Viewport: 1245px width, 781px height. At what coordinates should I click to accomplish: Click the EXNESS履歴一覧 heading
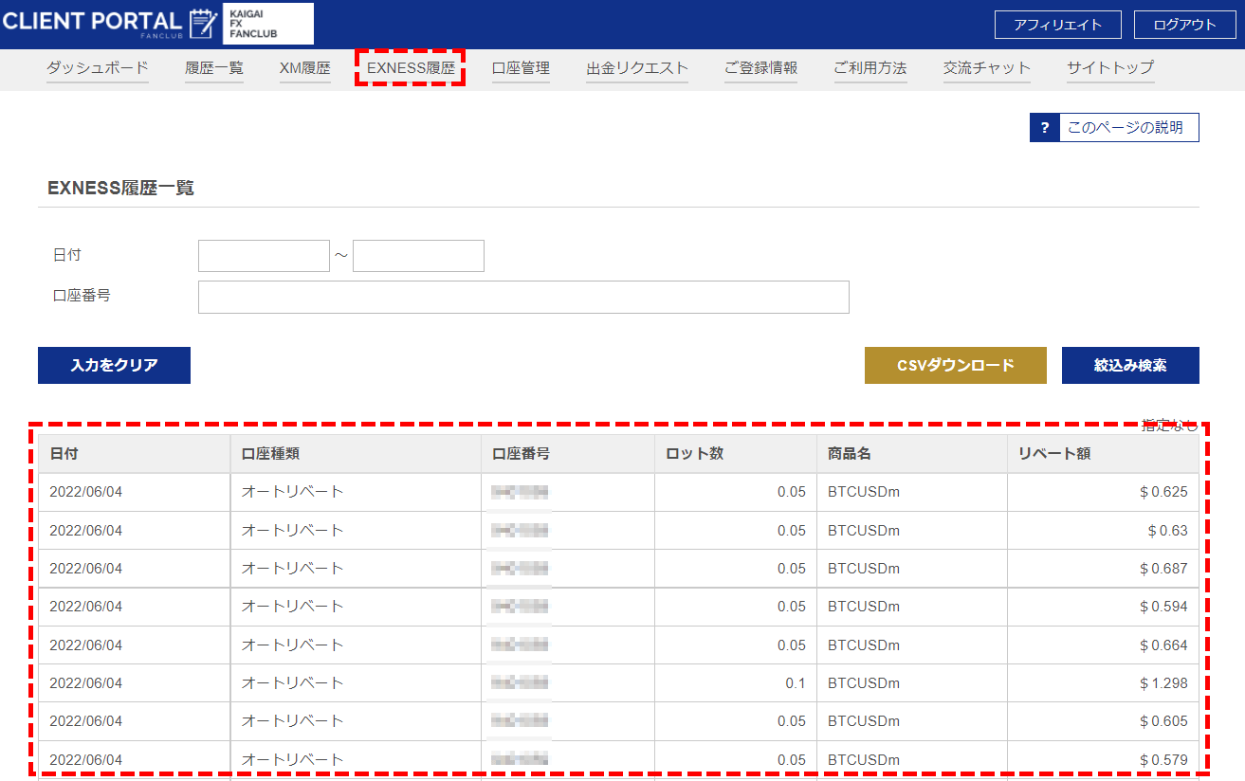(120, 188)
